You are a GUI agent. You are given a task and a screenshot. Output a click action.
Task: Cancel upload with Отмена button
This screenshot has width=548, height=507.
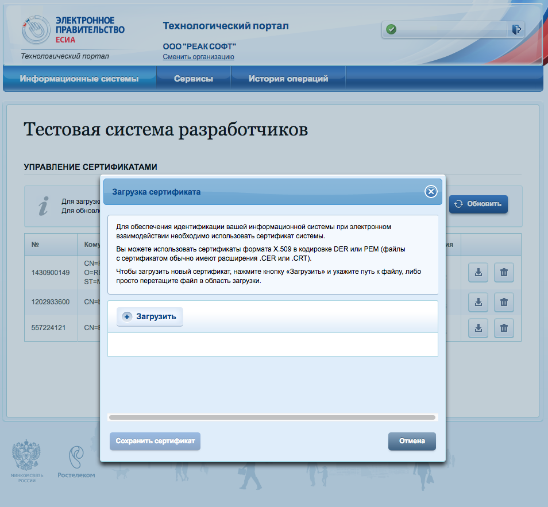tap(412, 442)
